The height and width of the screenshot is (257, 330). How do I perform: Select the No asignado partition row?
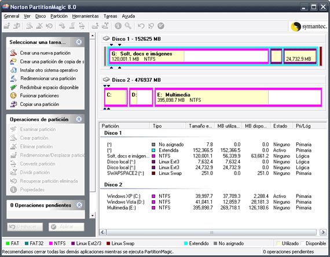tap(209, 144)
